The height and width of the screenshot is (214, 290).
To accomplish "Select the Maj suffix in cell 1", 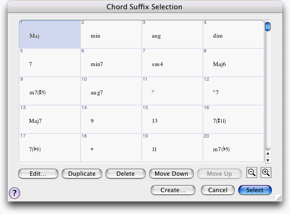I will click(50, 34).
